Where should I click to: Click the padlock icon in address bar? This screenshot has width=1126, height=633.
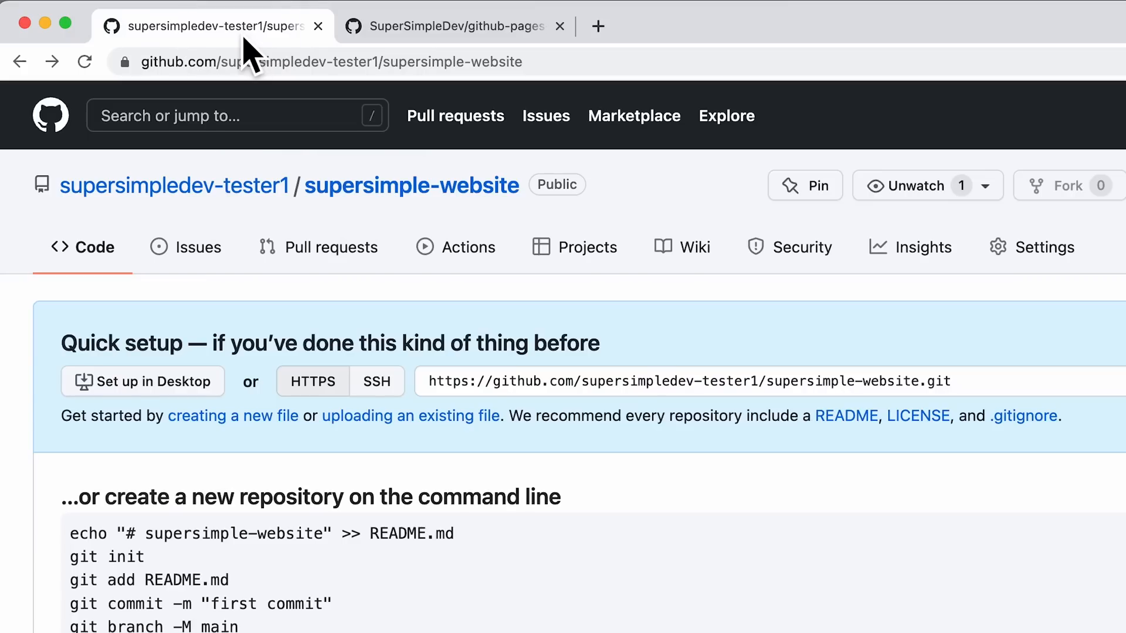tap(124, 62)
